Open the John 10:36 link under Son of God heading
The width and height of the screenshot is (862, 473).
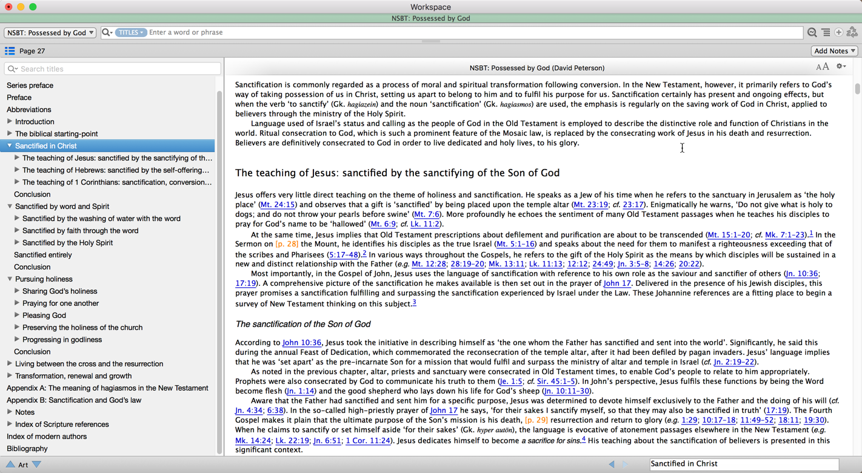302,343
